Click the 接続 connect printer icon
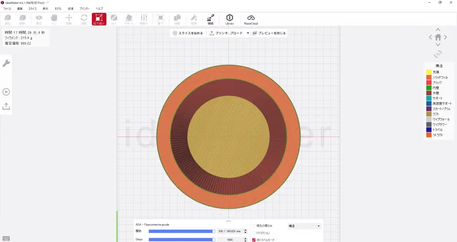This screenshot has height=242, width=457. click(210, 19)
